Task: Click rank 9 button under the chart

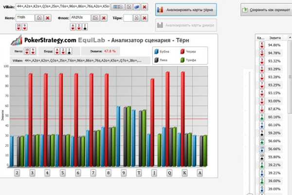Action: point(124,173)
